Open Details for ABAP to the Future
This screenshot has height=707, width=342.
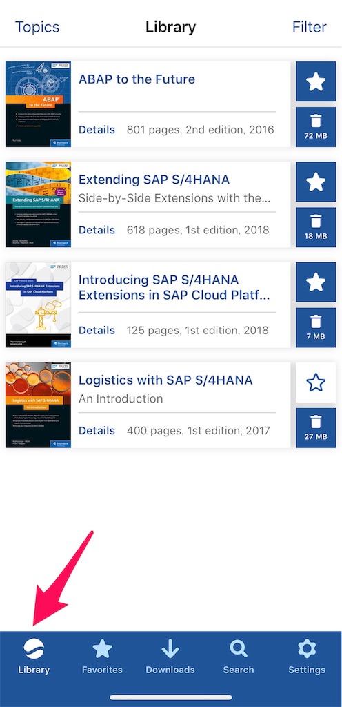pyautogui.click(x=97, y=130)
